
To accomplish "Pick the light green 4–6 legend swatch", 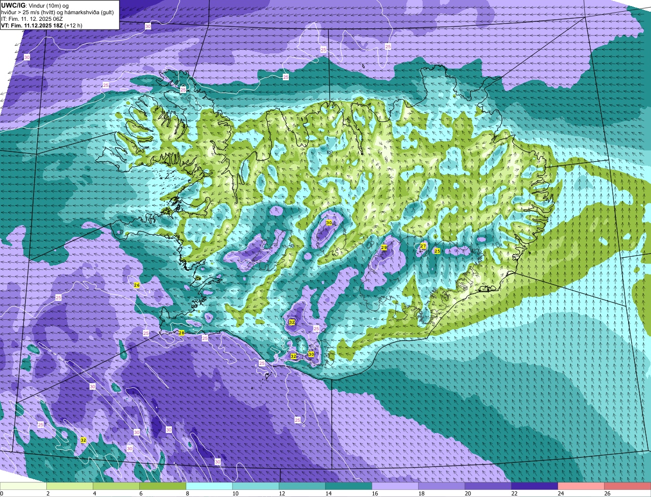I will pos(116,486).
